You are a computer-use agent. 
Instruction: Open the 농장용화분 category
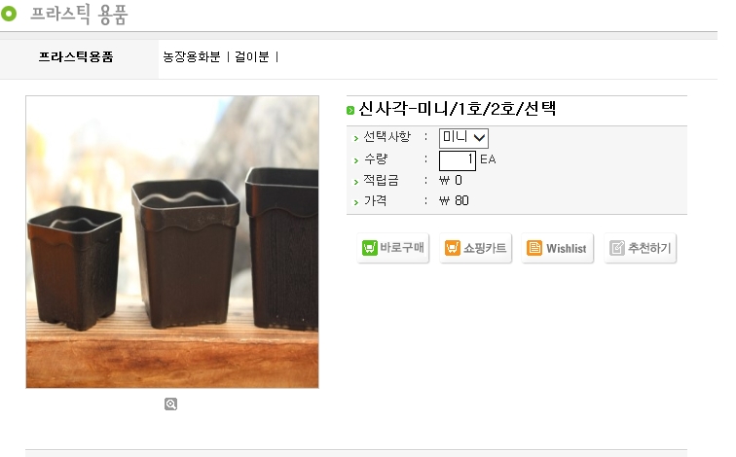tap(192, 56)
